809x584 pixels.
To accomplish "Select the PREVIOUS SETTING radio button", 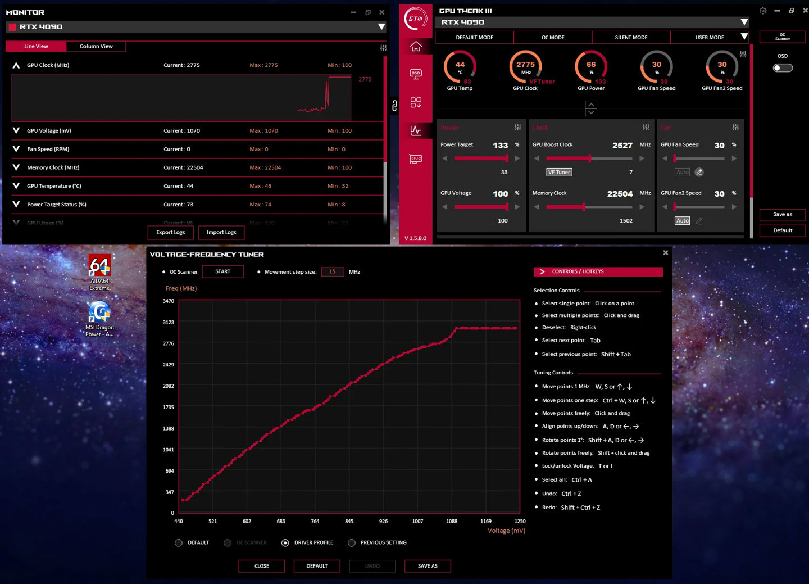I will 352,543.
